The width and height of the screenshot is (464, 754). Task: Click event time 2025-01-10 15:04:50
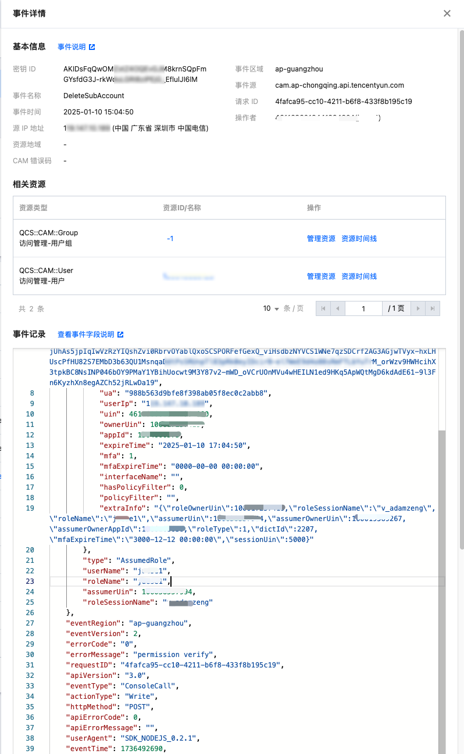98,112
